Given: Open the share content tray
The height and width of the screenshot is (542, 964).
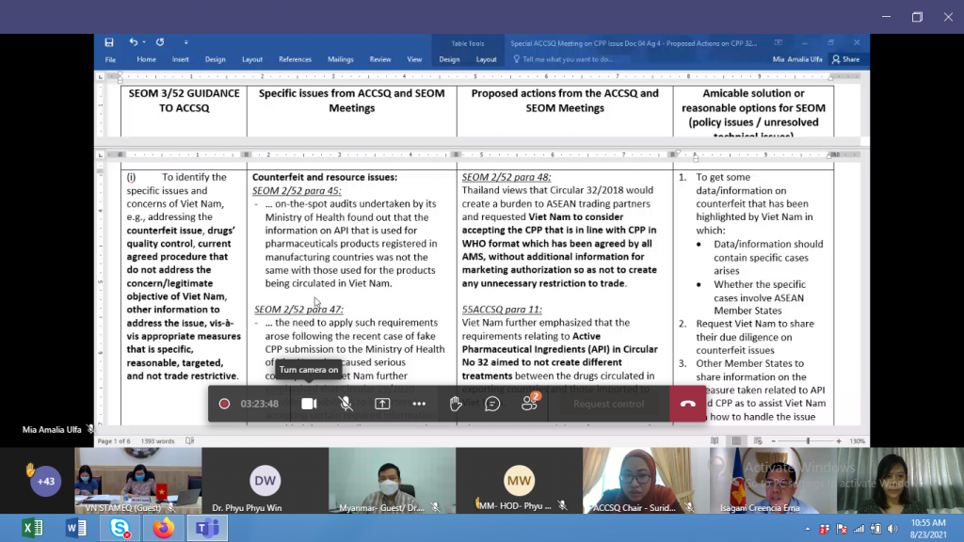Looking at the screenshot, I should (382, 404).
